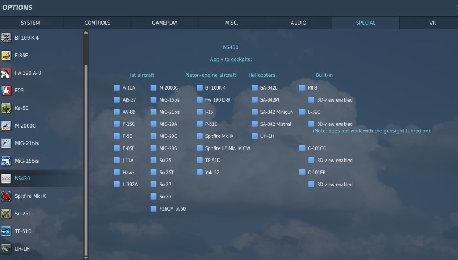Toggle the Spitfire LF Mk. IX CW checkbox

tap(199, 148)
